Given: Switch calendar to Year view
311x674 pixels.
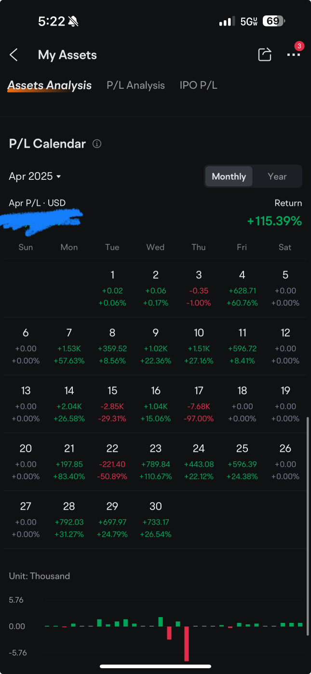Looking at the screenshot, I should (277, 176).
